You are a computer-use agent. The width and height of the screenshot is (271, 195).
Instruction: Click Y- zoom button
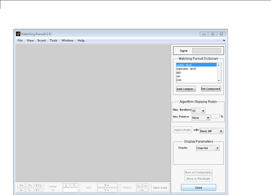tap(30, 190)
